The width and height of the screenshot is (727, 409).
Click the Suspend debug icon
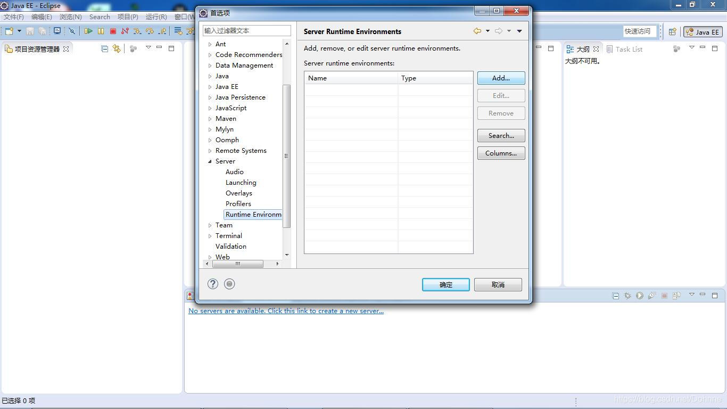pos(101,31)
